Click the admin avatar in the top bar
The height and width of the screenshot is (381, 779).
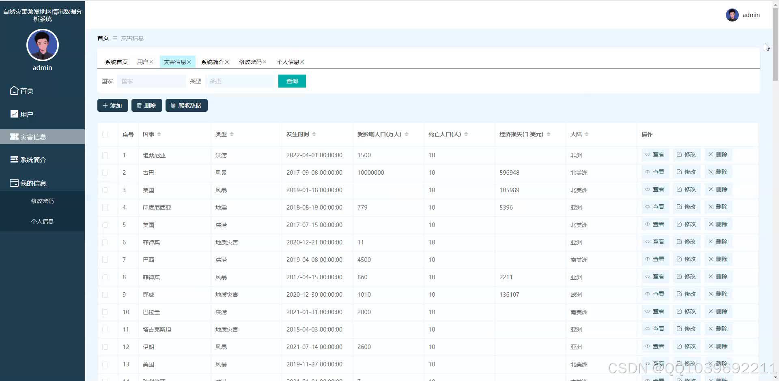coord(732,15)
